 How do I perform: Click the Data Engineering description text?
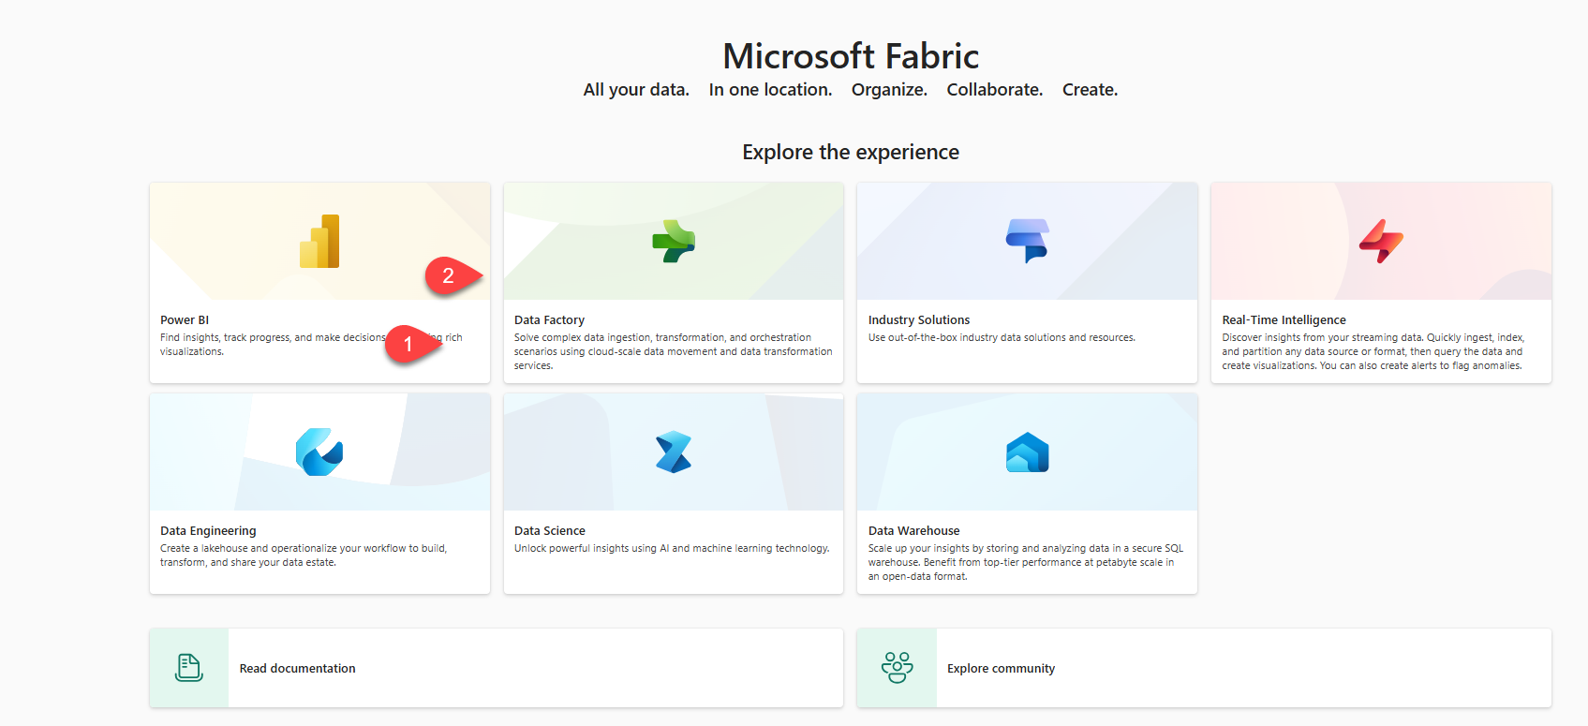(x=304, y=556)
